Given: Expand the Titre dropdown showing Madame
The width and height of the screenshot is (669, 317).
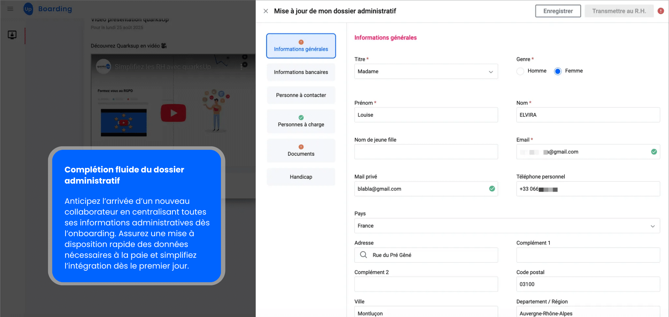Looking at the screenshot, I should pos(426,71).
